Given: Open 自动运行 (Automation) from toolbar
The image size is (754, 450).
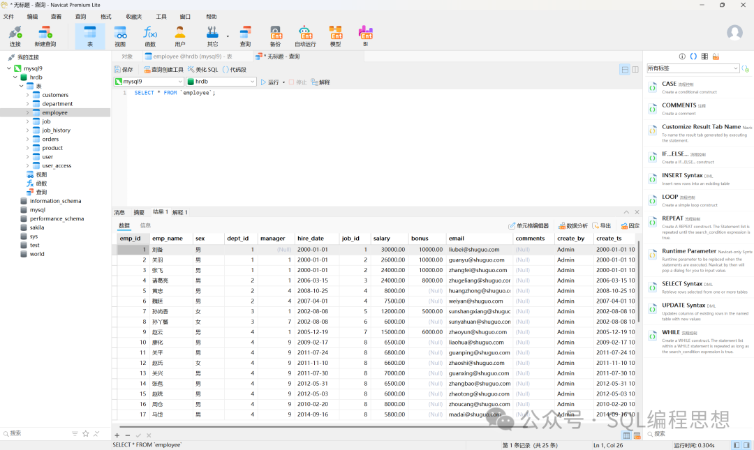Looking at the screenshot, I should pyautogui.click(x=305, y=36).
